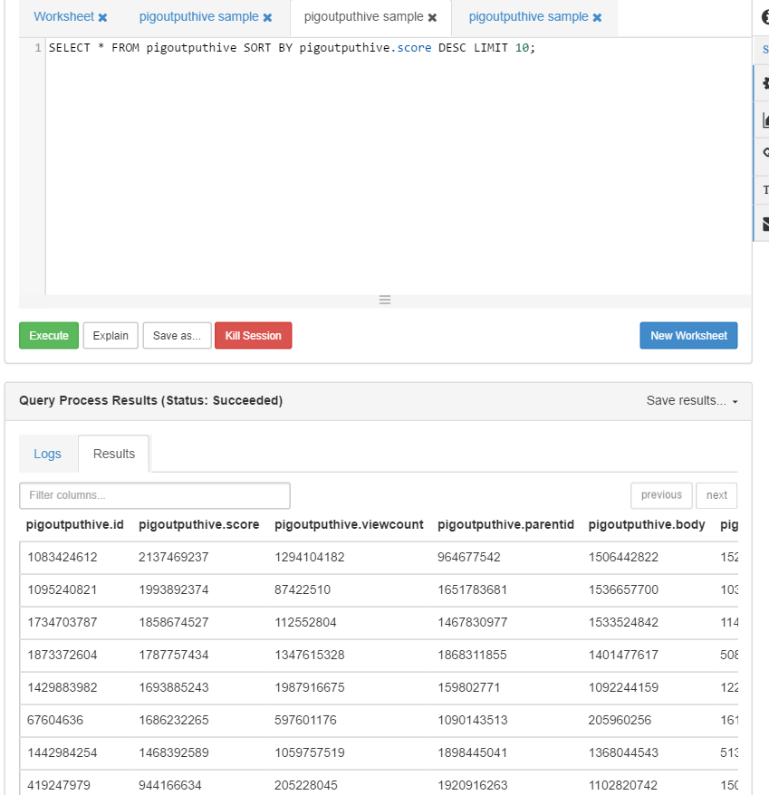Close the active pigoutputhive sample tab
Image resolution: width=769 pixels, height=795 pixels.
pos(432,17)
